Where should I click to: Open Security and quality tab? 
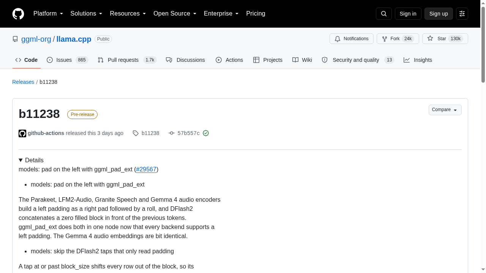pos(358,60)
